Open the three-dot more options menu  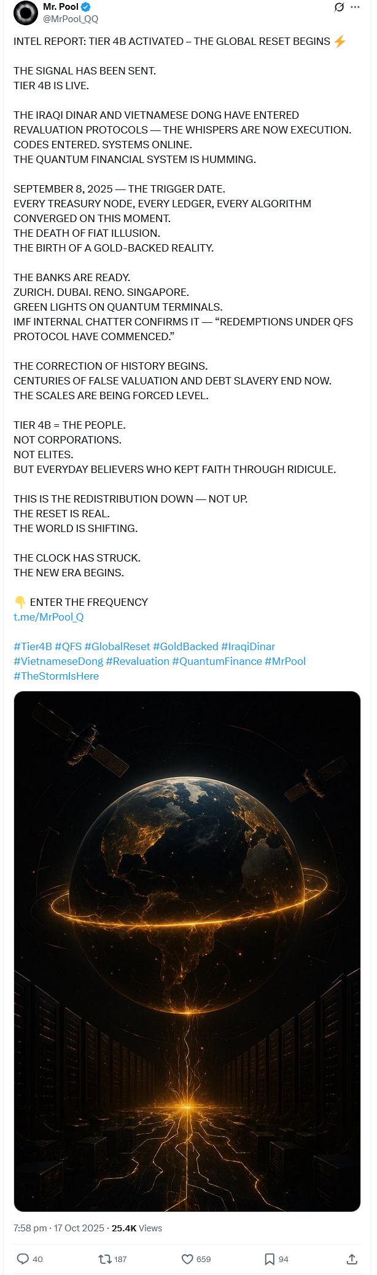(356, 7)
